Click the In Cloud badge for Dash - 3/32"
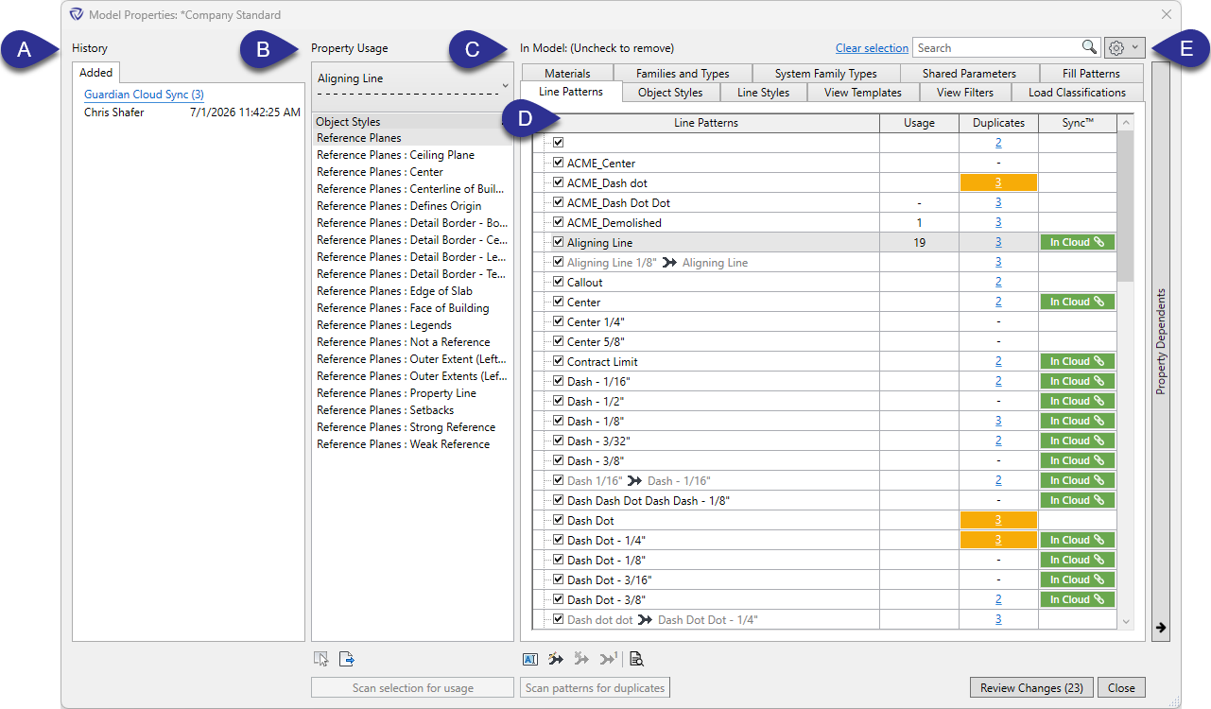Image resolution: width=1211 pixels, height=709 pixels. 1078,441
